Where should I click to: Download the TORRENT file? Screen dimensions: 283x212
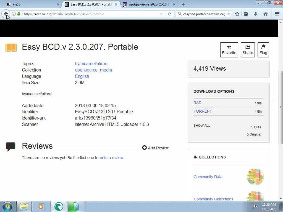[203, 111]
